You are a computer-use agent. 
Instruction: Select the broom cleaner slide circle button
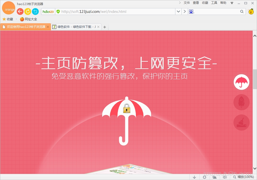point(242,123)
